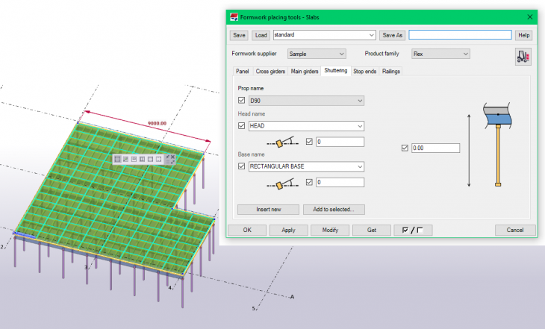
Task: Click the OK button
Action: (x=247, y=230)
